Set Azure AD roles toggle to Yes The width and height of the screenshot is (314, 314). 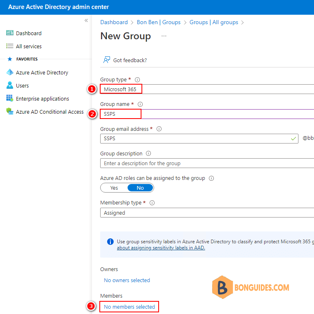point(114,188)
